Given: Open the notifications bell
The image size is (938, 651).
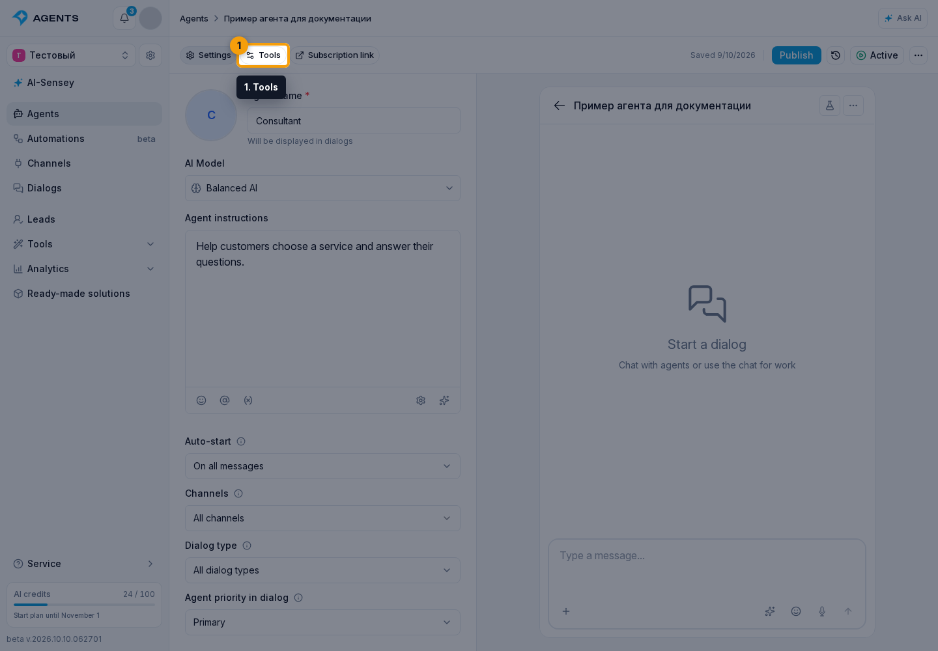Looking at the screenshot, I should [x=124, y=18].
